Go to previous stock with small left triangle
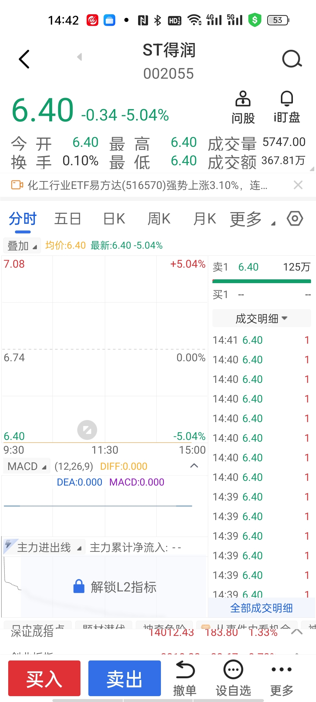The height and width of the screenshot is (702, 316). click(79, 57)
